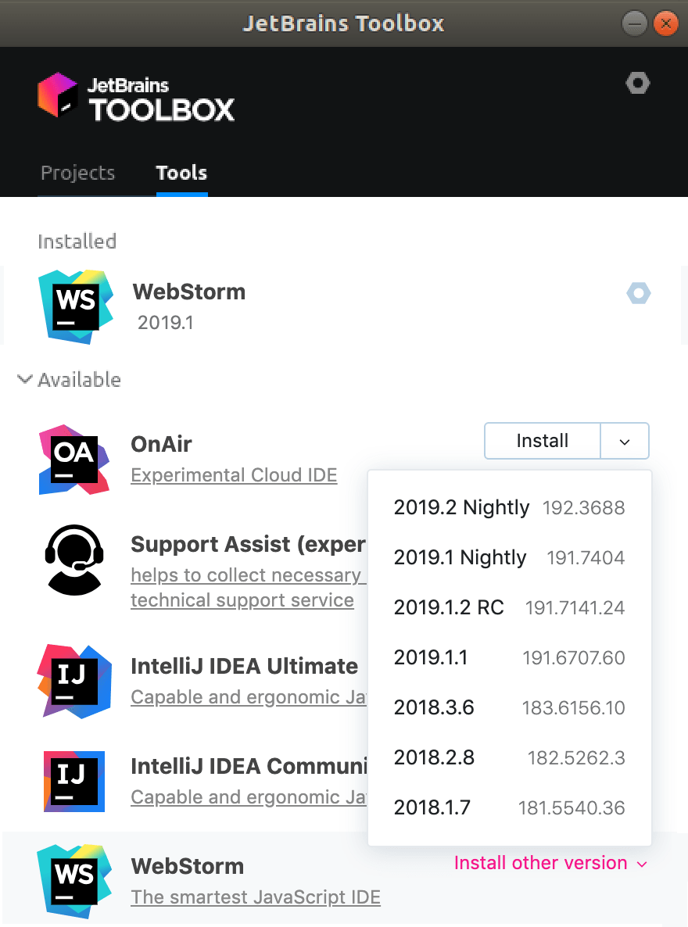Click the OnAir title text
The width and height of the screenshot is (688, 927).
pos(161,444)
